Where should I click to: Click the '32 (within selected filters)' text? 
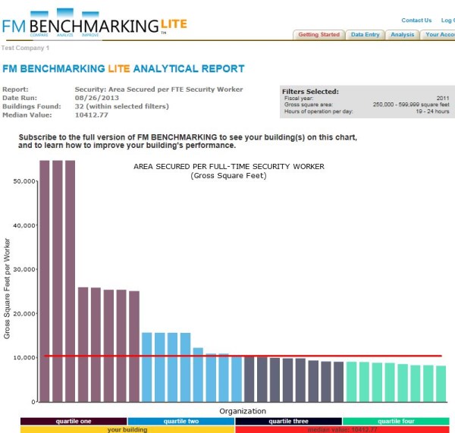click(122, 106)
